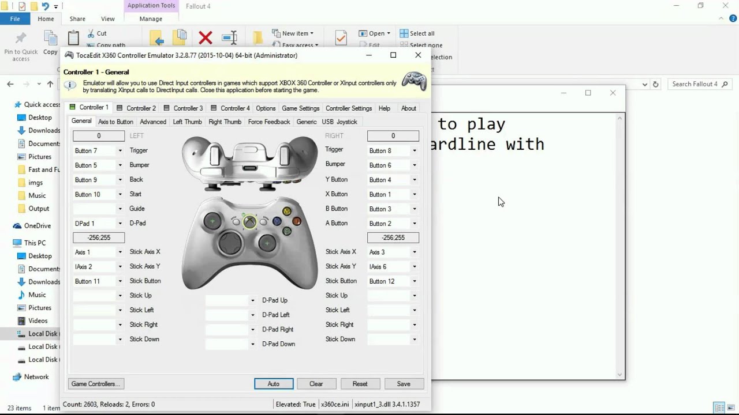Viewport: 739px width, 415px height.
Task: Click the Move to folder icon
Action: point(157,38)
